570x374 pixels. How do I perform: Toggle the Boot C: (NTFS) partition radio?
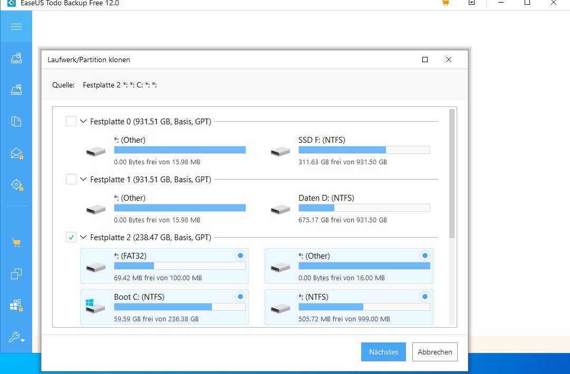(240, 297)
